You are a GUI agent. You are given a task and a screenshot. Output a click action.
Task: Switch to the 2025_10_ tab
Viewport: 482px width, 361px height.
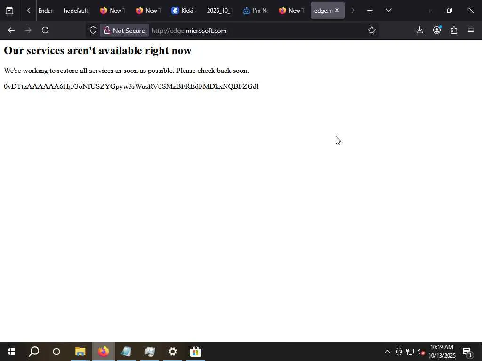pos(219,11)
